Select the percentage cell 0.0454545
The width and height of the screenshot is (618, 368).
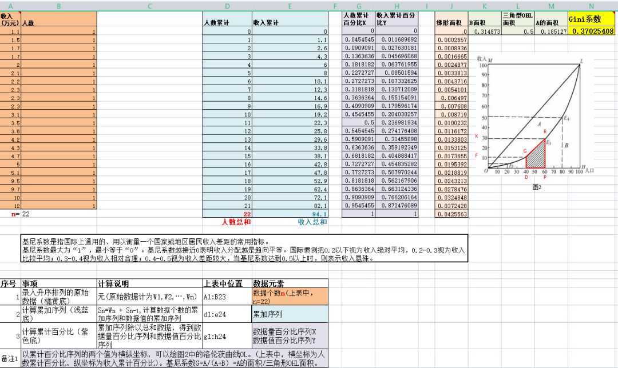tap(359, 39)
